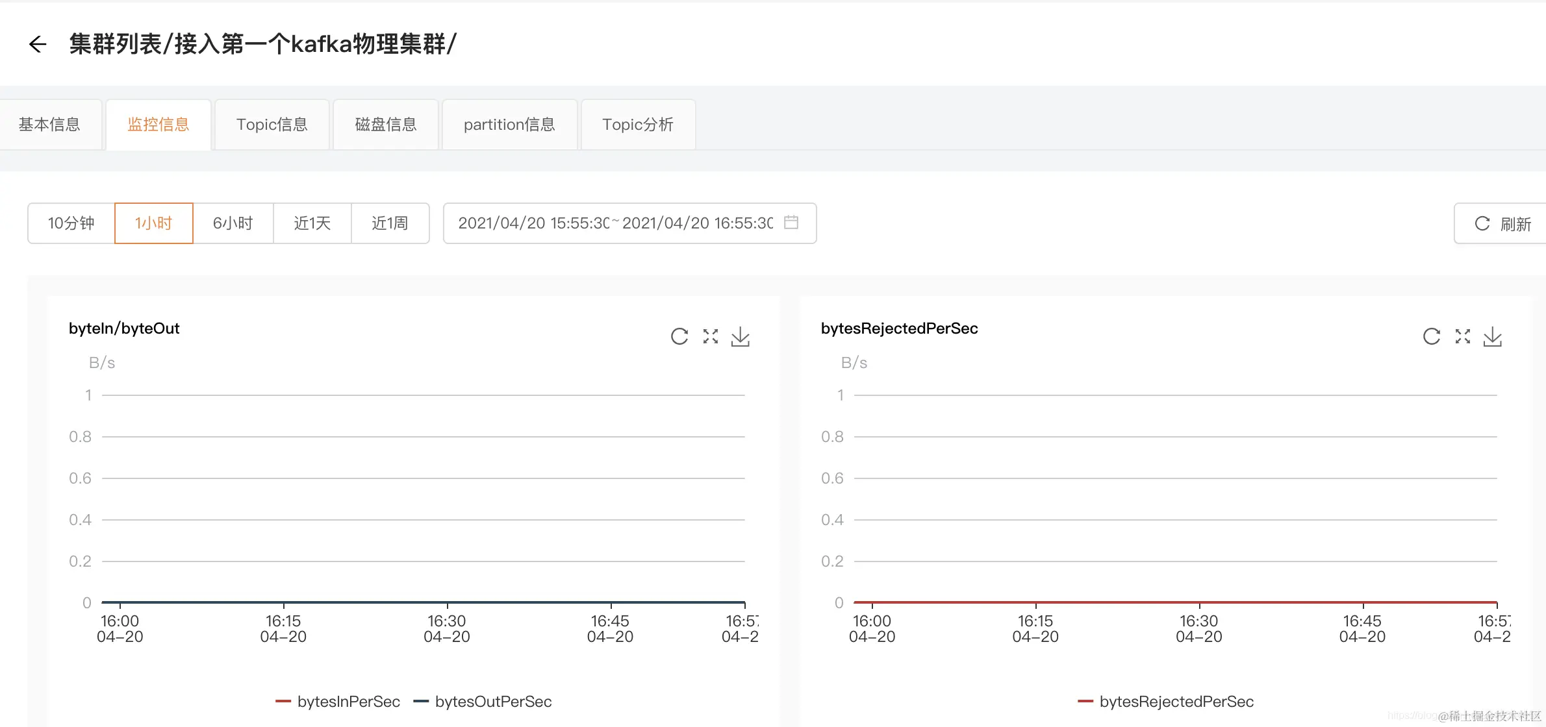Select the 近1天 time range
This screenshot has width=1546, height=727.
pos(312,223)
